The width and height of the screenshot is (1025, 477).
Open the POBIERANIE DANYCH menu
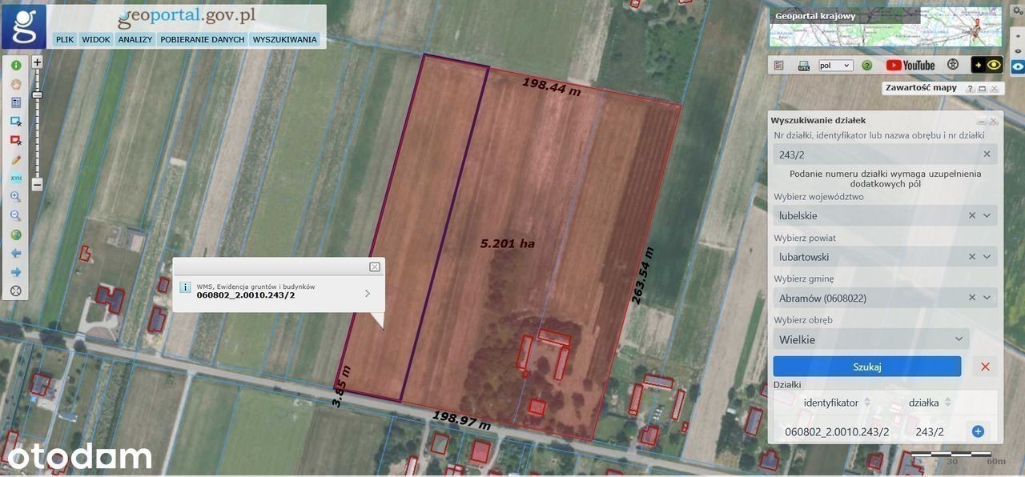coord(202,39)
